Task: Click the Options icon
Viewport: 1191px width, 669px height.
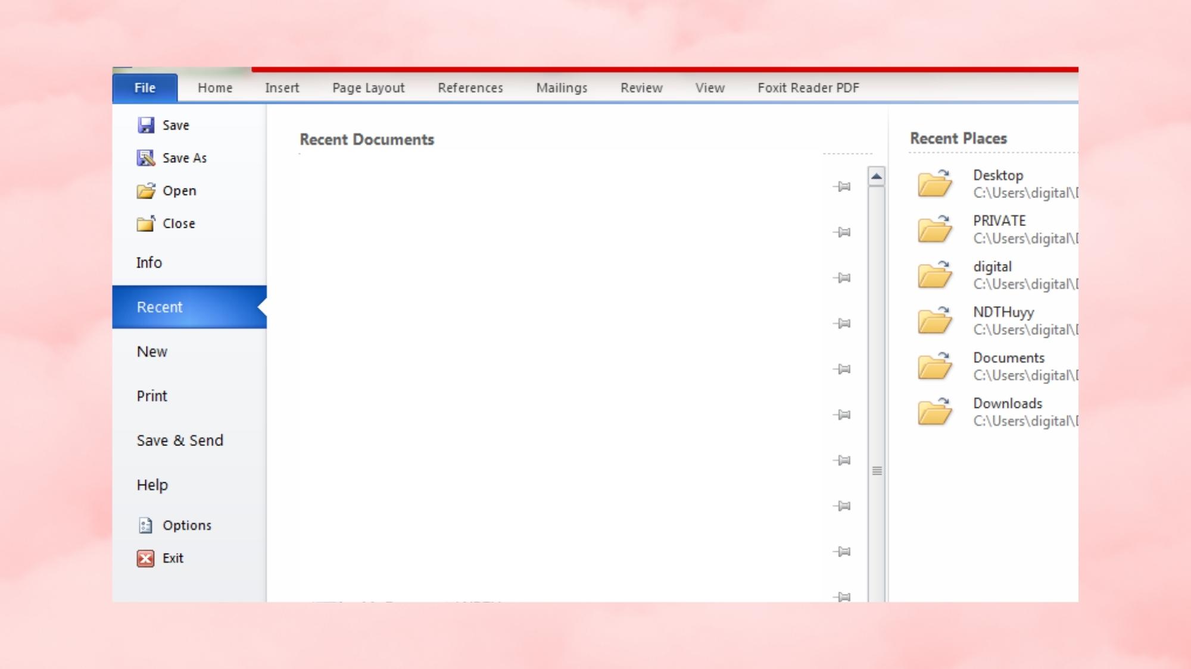Action: [146, 524]
